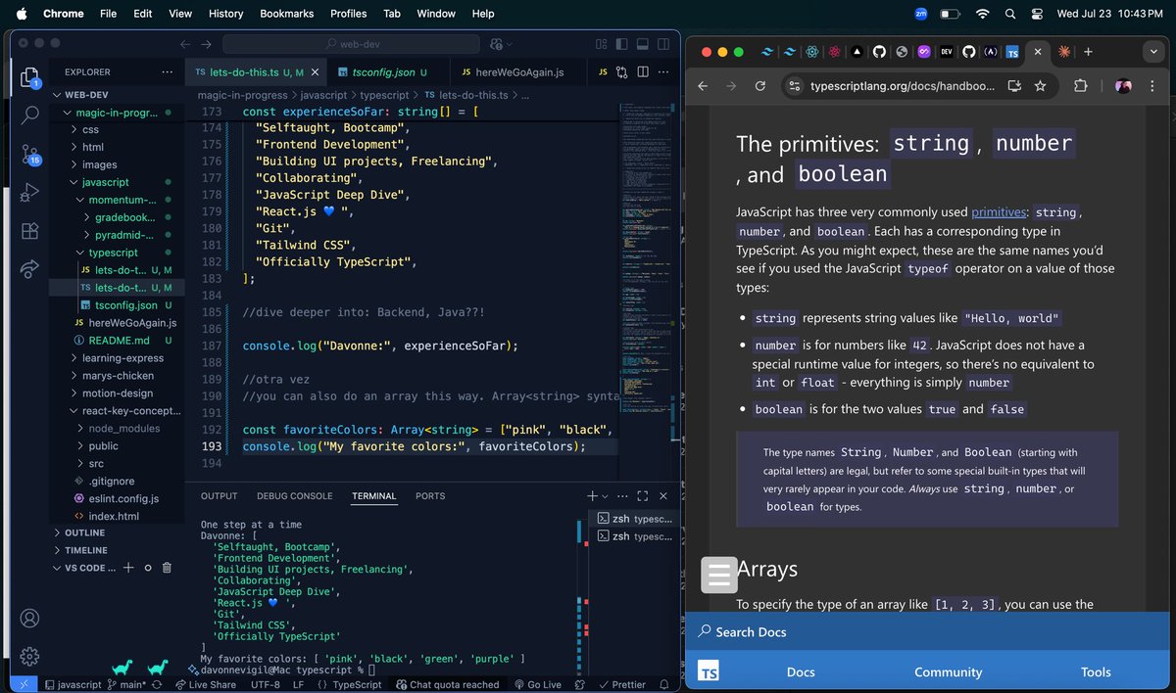Click the Explorer more actions ellipsis
1176x693 pixels.
[167, 71]
